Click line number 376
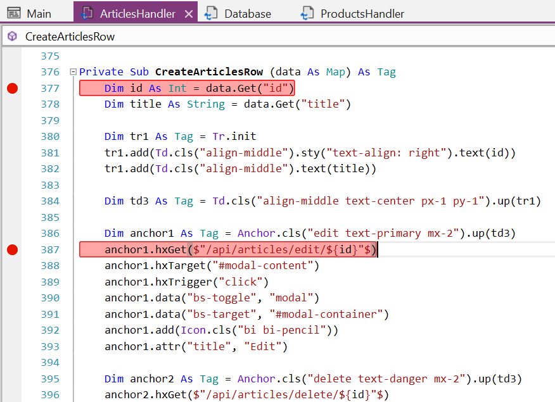This screenshot has width=555, height=402. pyautogui.click(x=50, y=72)
